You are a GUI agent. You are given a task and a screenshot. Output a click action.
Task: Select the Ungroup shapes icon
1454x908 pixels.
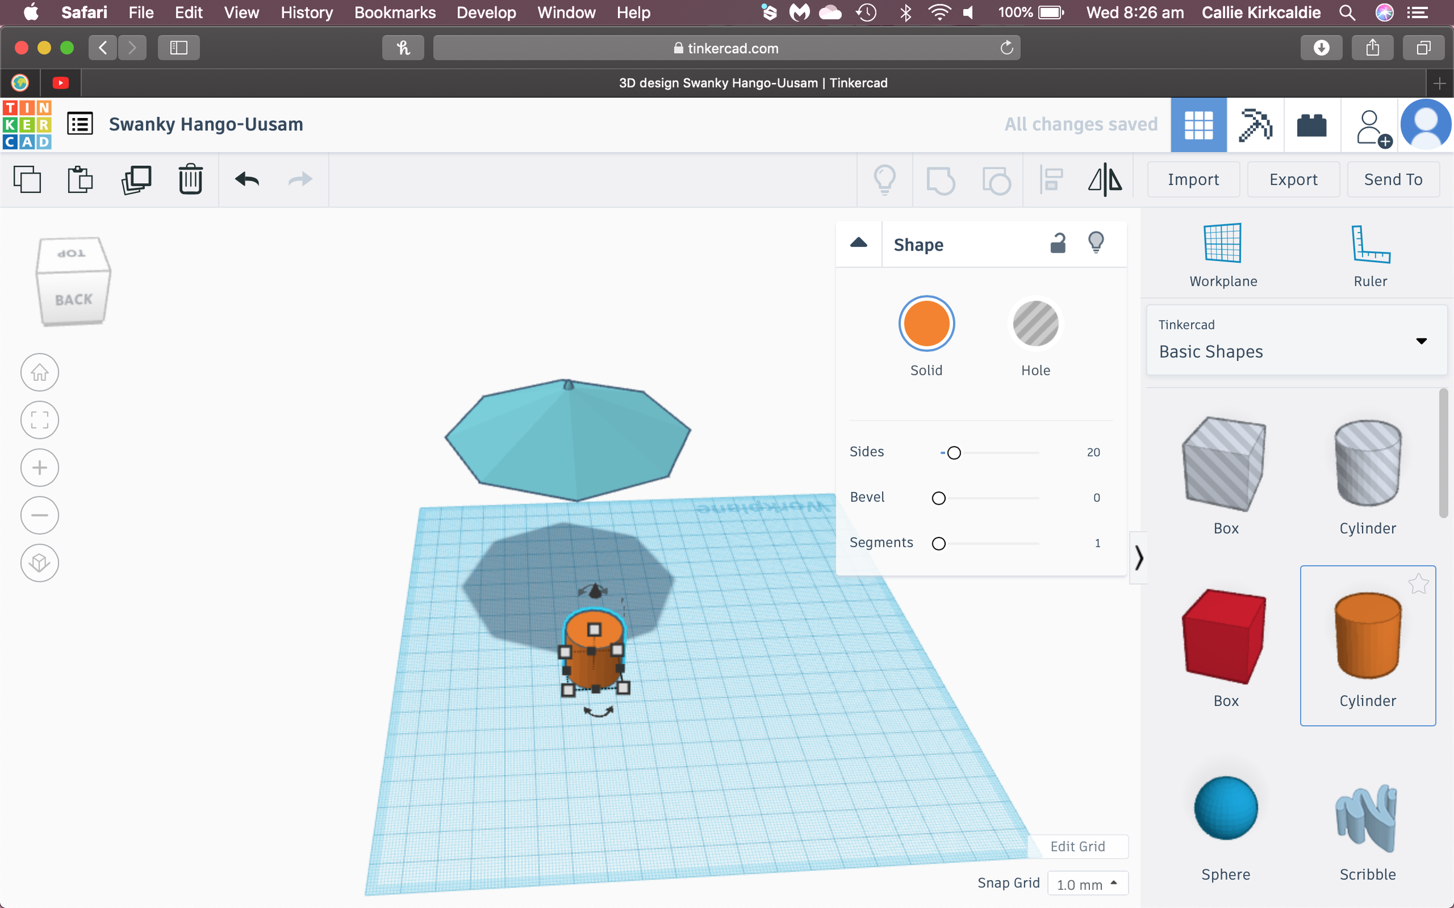pyautogui.click(x=997, y=179)
